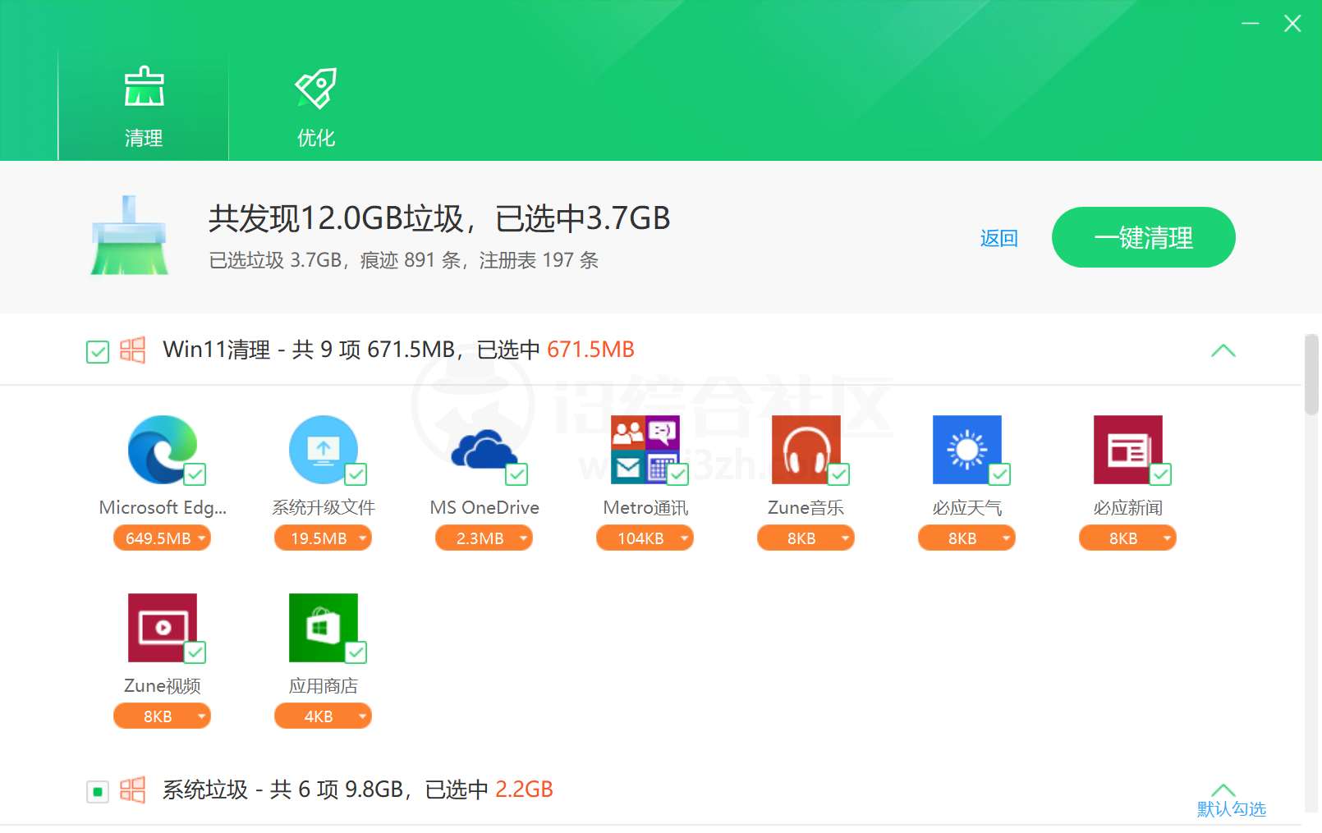Click the 系统垃圾 section title text

point(357,790)
